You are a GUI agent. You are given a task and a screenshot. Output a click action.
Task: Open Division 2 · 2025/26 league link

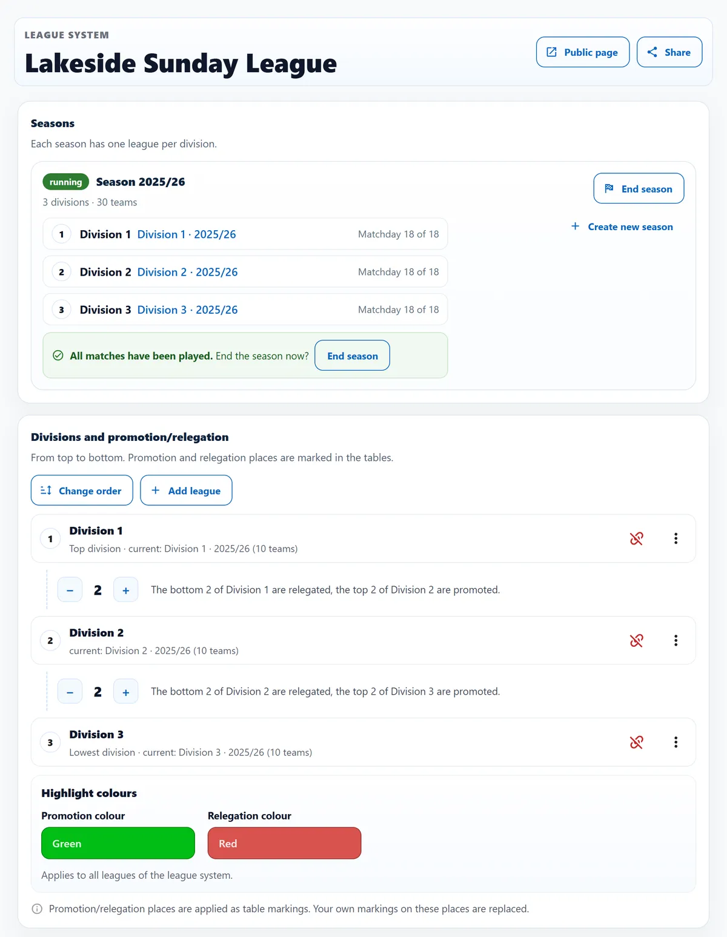pyautogui.click(x=187, y=272)
